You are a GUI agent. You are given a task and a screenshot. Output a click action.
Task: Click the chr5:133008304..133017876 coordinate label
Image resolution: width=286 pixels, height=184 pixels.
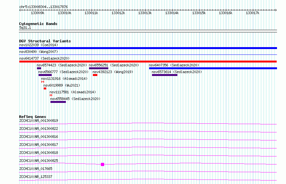pyautogui.click(x=44, y=7)
